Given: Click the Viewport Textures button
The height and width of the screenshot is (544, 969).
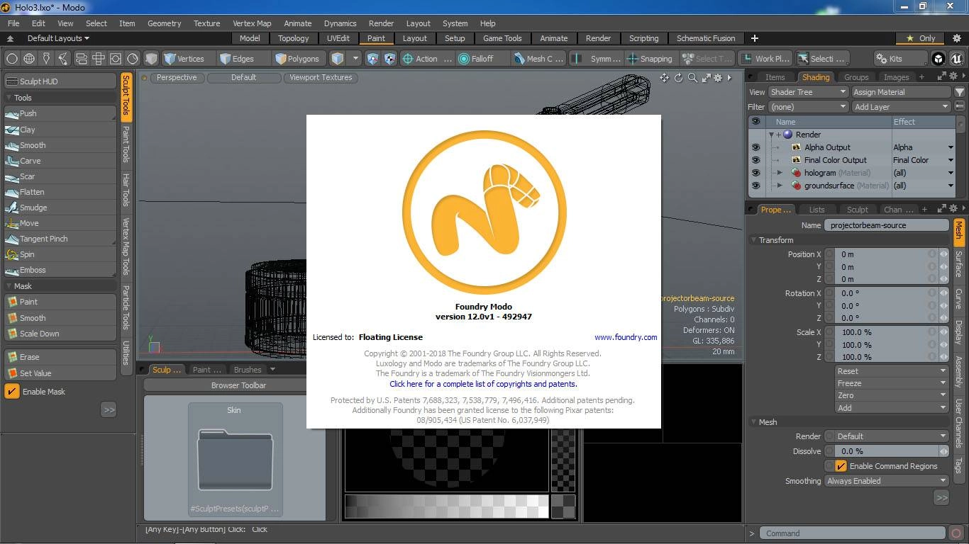Looking at the screenshot, I should 321,78.
